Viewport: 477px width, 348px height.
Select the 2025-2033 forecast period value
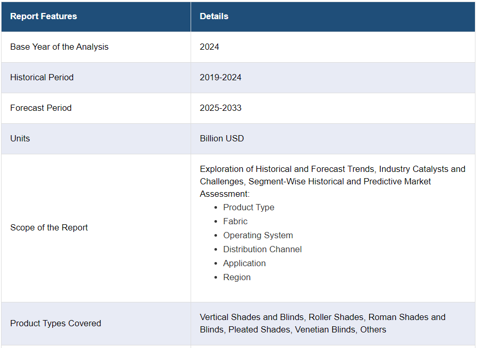tap(221, 108)
